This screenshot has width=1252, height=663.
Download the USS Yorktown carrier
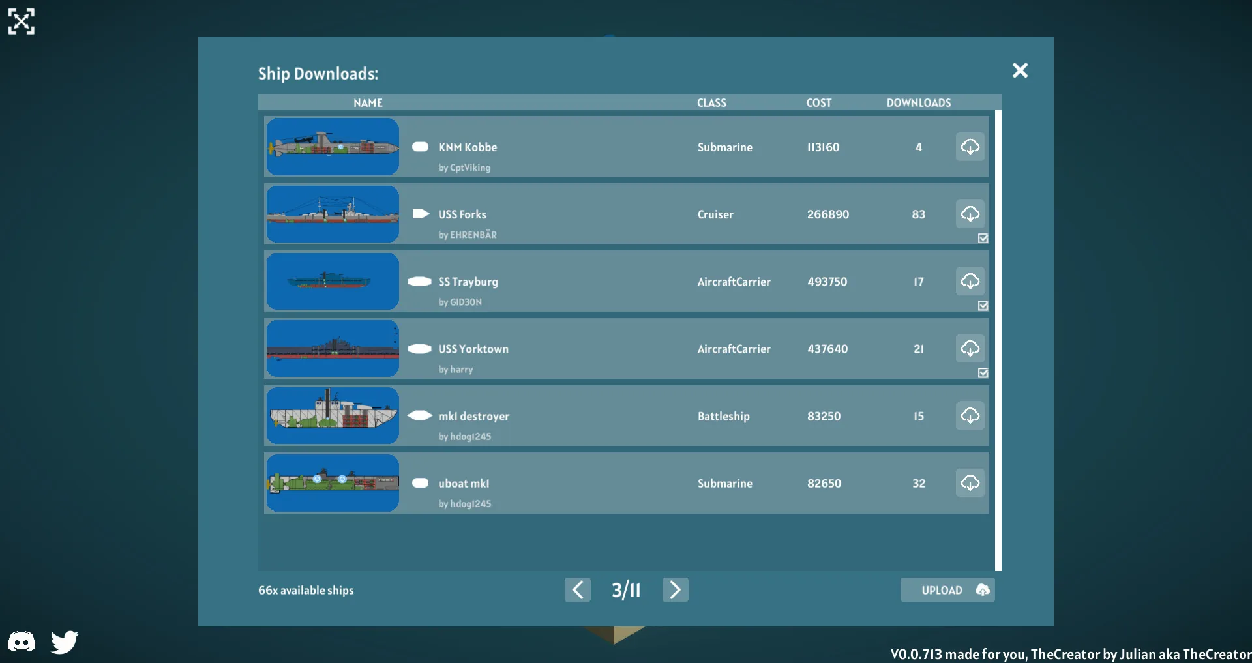pos(970,348)
